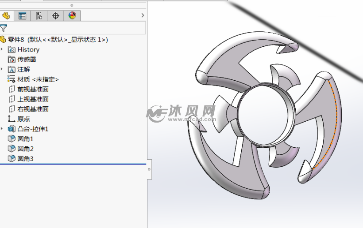The width and height of the screenshot is (363, 228).
Task: Open the DisplayManager color ball tab
Action: click(72, 16)
